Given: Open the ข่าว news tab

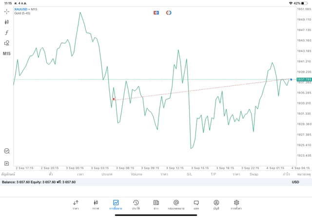Looking at the screenshot, I should click(x=156, y=204).
